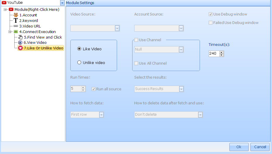
Task: Click the Like Or Unlike heart icon
Action: click(x=20, y=48)
